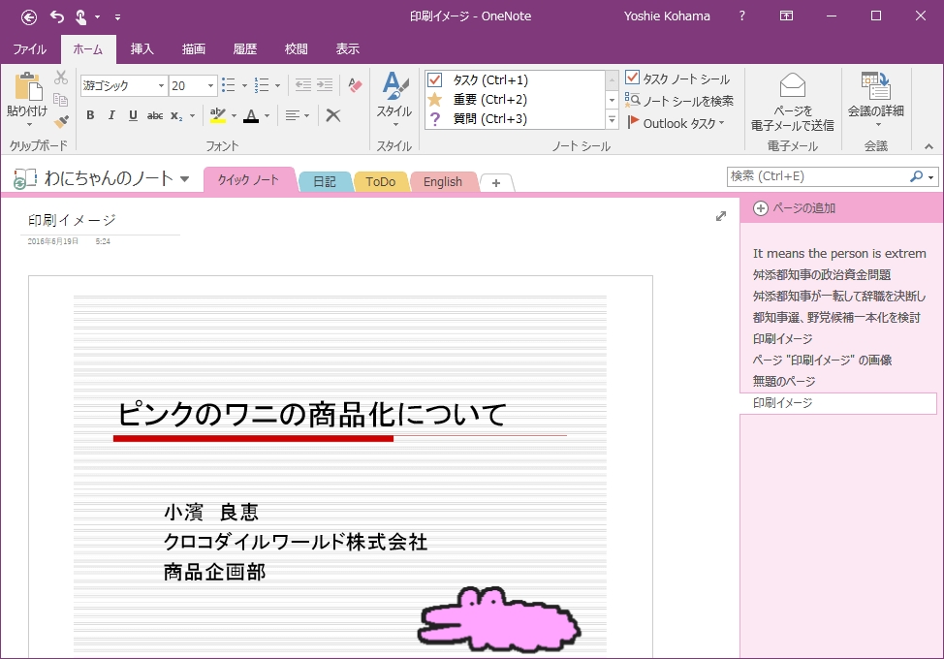Click the expand page arrows icon
This screenshot has height=659, width=944.
click(x=721, y=216)
